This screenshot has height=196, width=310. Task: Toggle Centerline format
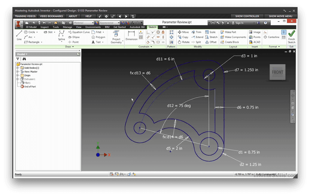coord(271,37)
